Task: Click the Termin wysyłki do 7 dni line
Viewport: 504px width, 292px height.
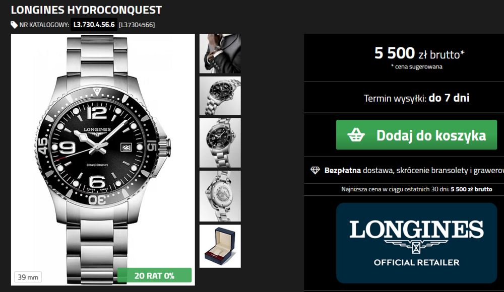Action: [x=417, y=98]
